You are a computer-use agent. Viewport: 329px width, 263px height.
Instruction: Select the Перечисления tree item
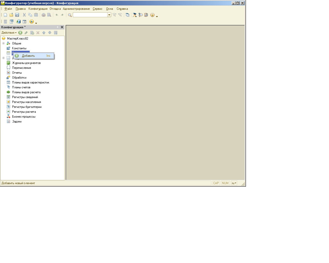pos(22,68)
